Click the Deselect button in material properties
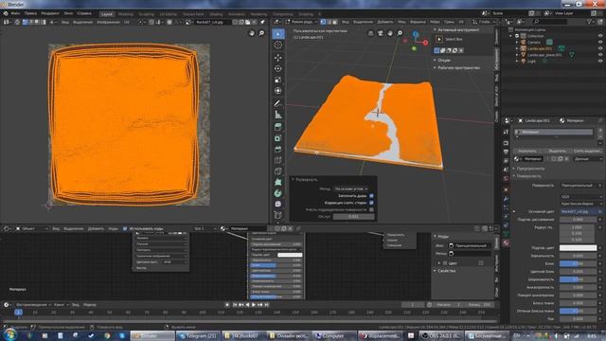 587,151
